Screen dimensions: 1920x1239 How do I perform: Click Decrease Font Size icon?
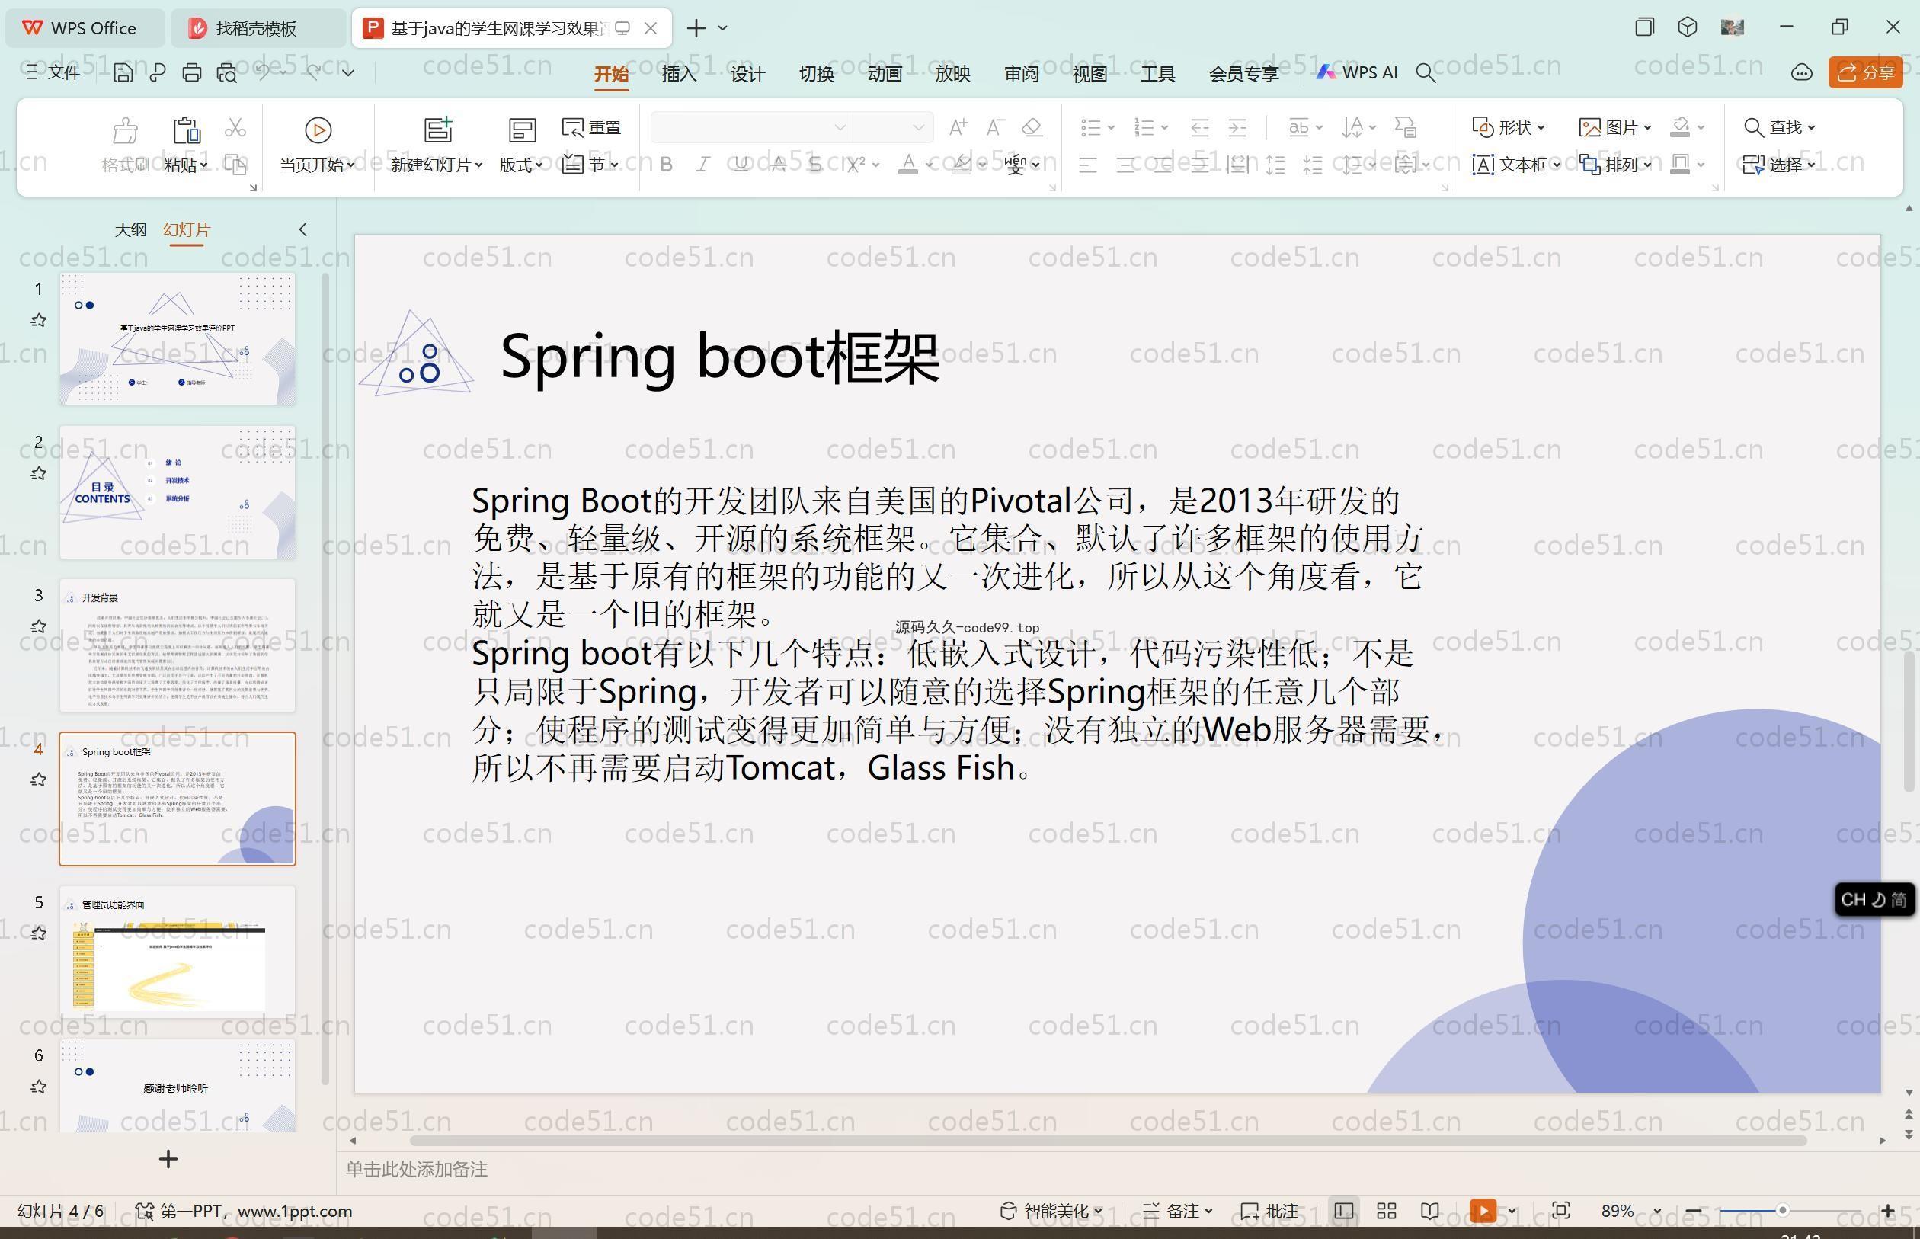996,126
